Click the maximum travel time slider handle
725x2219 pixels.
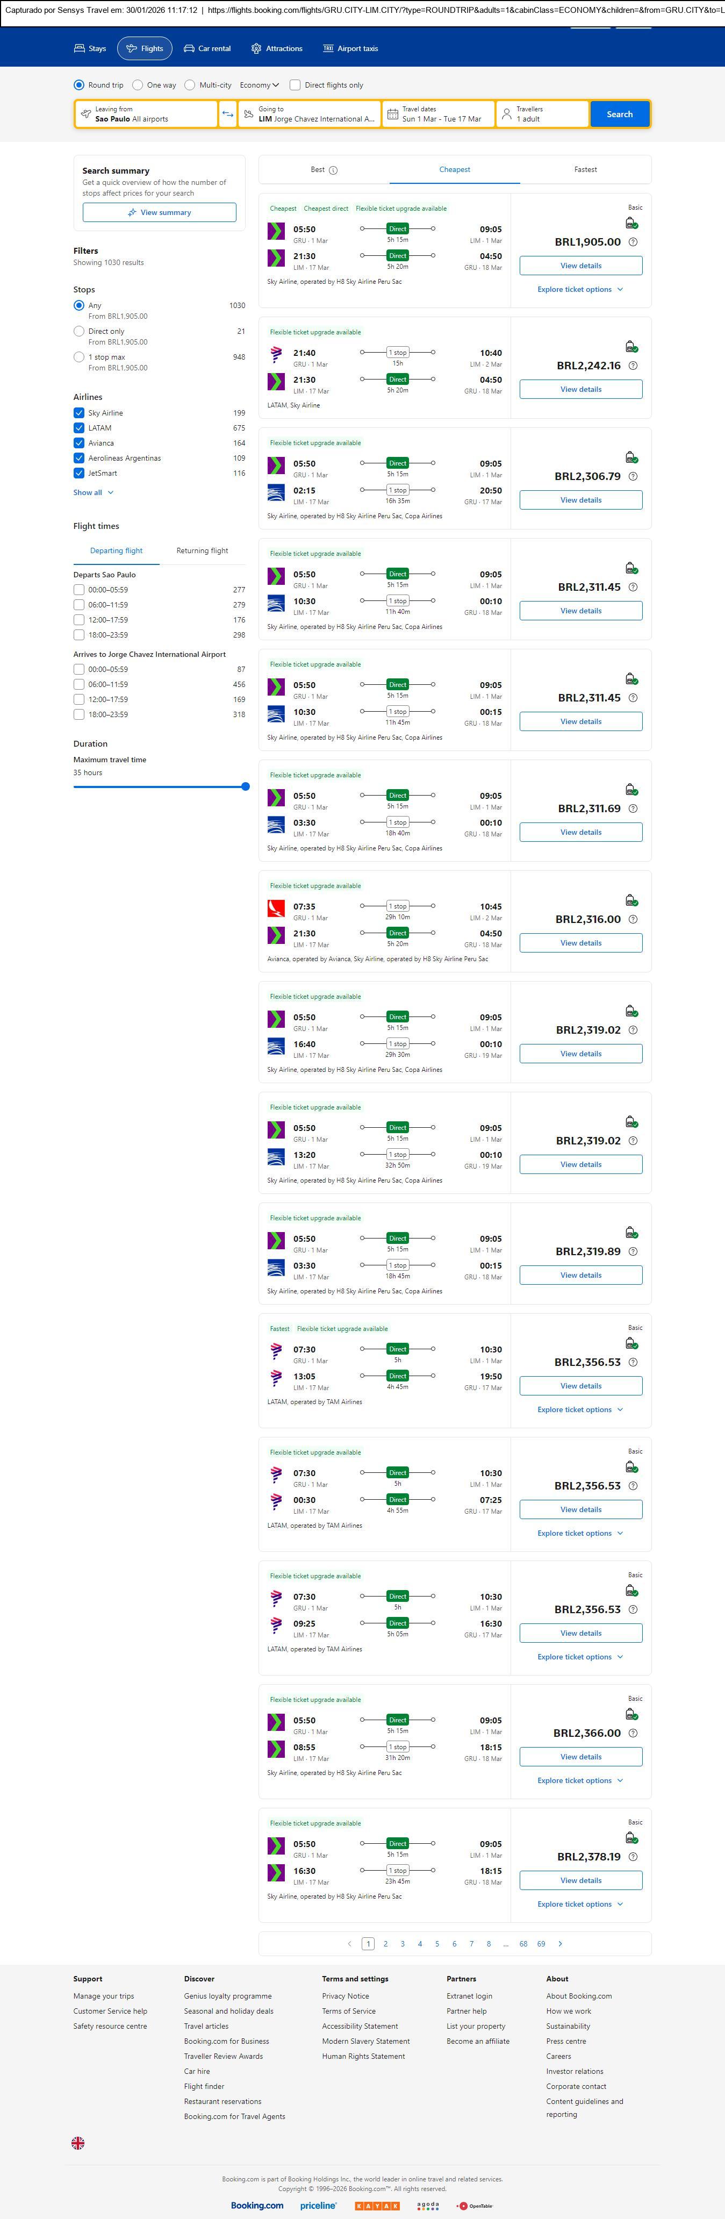pyautogui.click(x=246, y=786)
